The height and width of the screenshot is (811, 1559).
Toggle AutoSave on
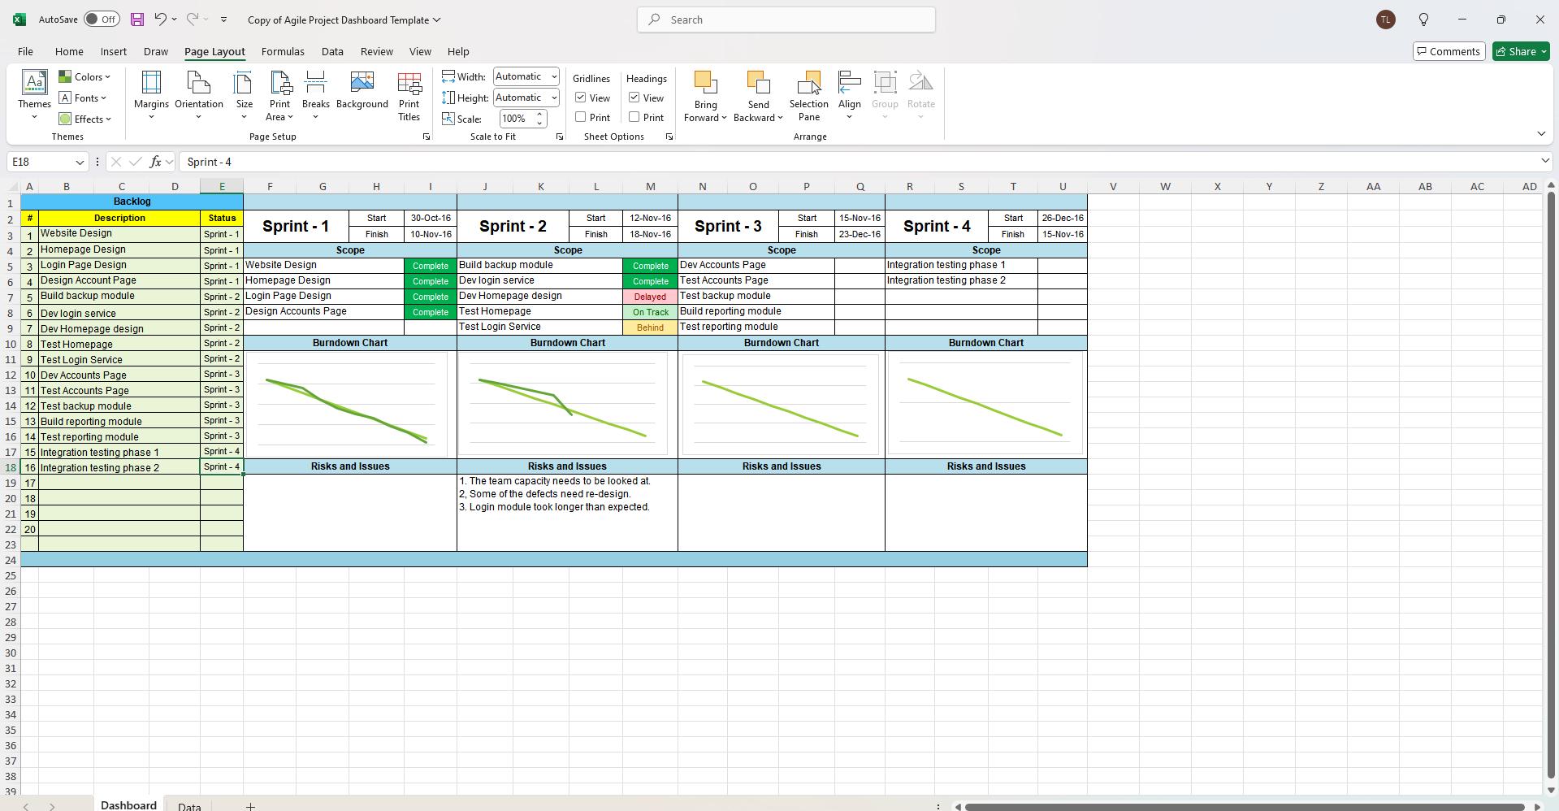(x=100, y=19)
